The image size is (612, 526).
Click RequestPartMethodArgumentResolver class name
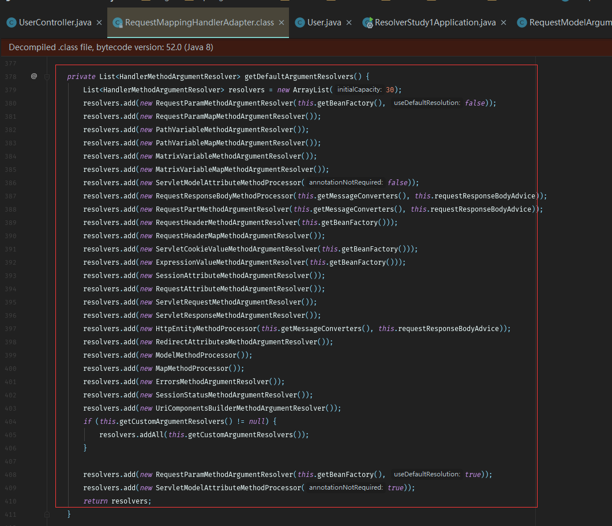pyautogui.click(x=223, y=209)
